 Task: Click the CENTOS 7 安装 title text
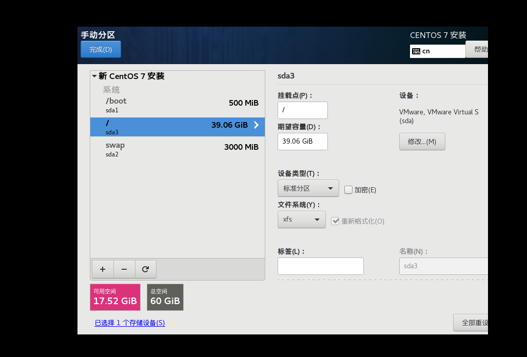(x=438, y=35)
